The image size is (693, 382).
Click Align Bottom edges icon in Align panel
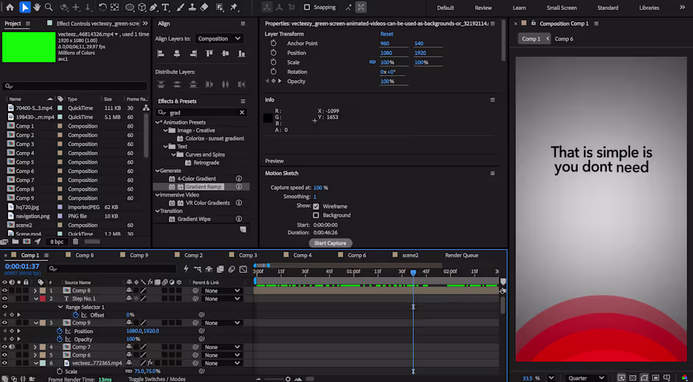241,54
